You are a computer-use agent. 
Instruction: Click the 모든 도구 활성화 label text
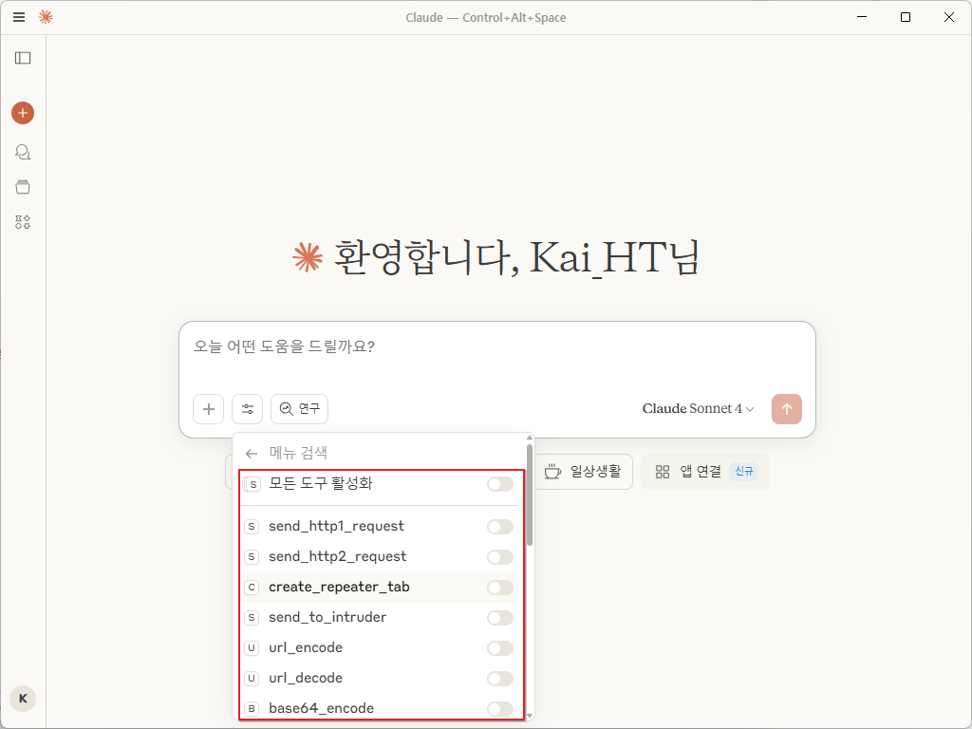[321, 483]
